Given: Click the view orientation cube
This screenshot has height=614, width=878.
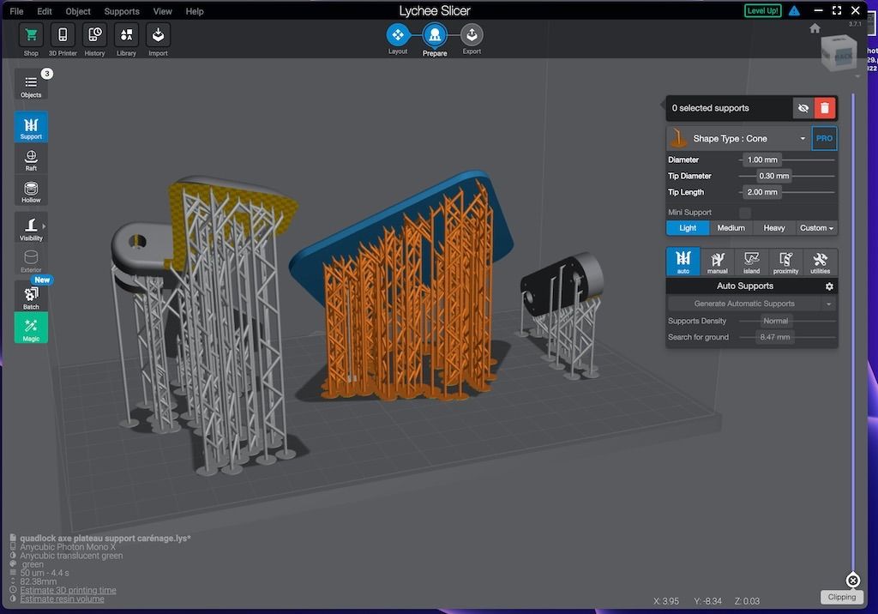Looking at the screenshot, I should coord(839,53).
